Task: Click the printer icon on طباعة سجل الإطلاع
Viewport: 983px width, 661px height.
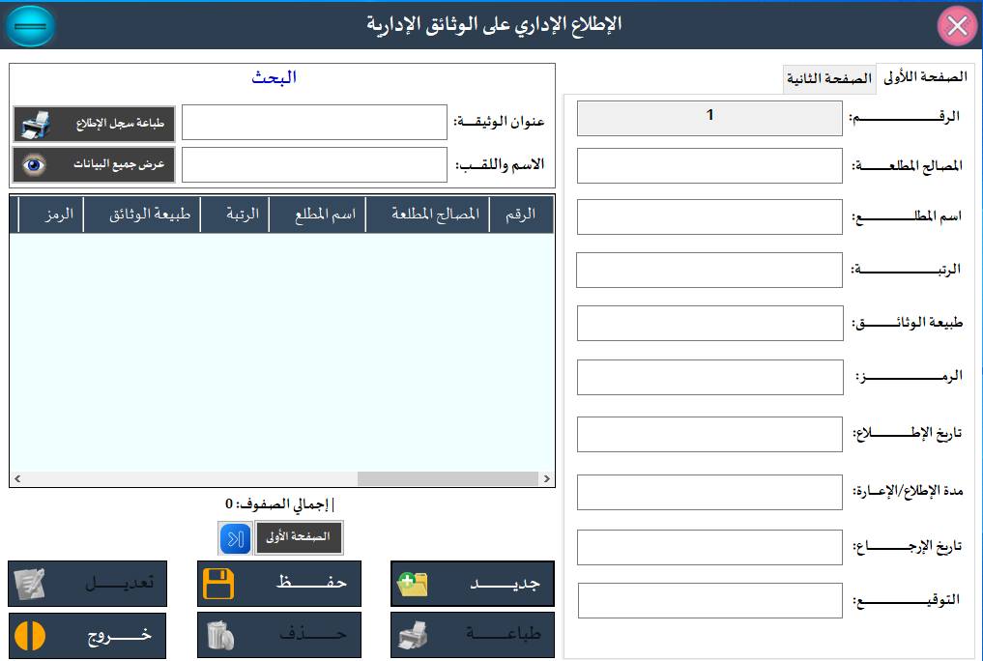Action: [36, 125]
